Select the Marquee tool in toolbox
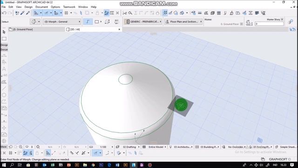Viewport: 298px width, 168px height. (4, 39)
